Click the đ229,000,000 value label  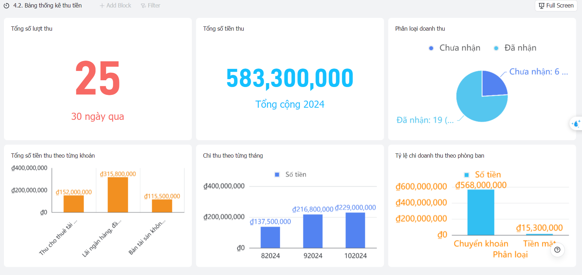355,207
